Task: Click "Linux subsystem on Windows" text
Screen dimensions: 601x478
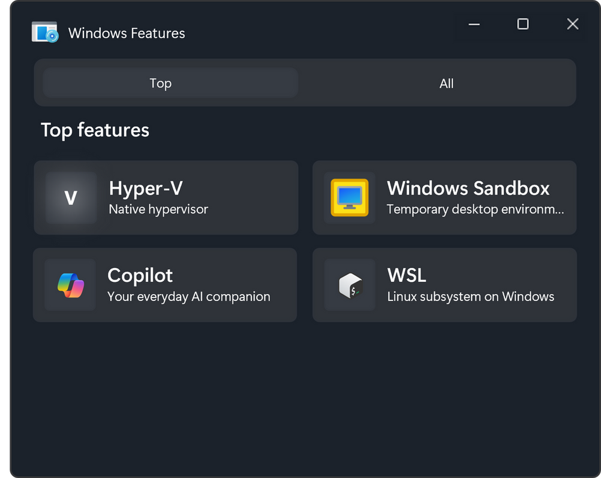Action: 471,297
